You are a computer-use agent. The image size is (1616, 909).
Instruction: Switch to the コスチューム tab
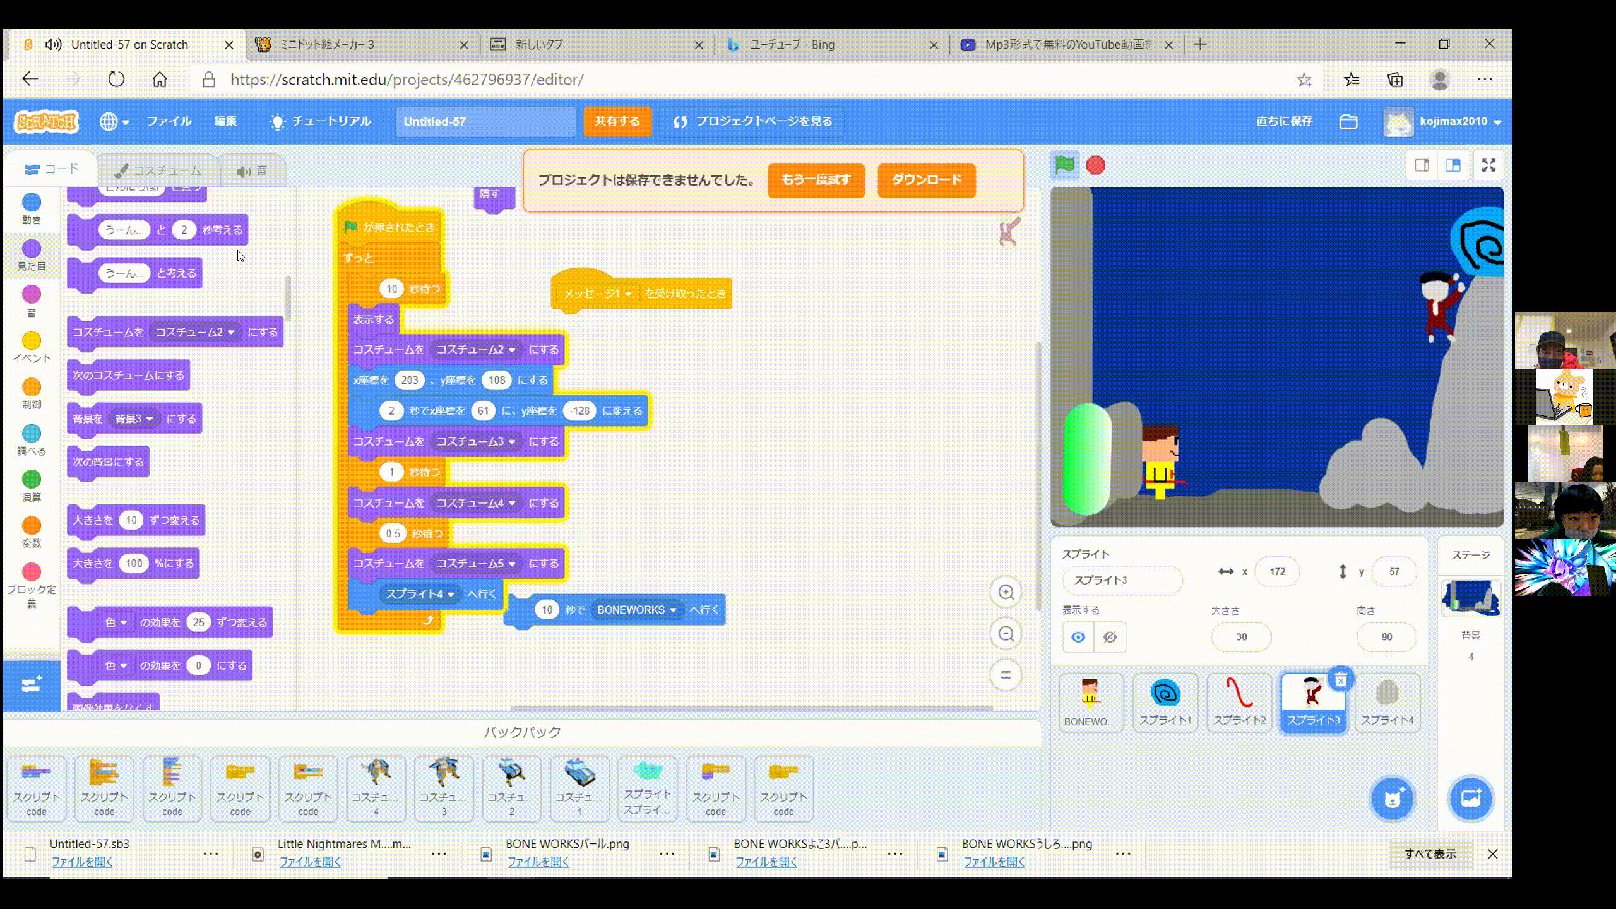158,170
